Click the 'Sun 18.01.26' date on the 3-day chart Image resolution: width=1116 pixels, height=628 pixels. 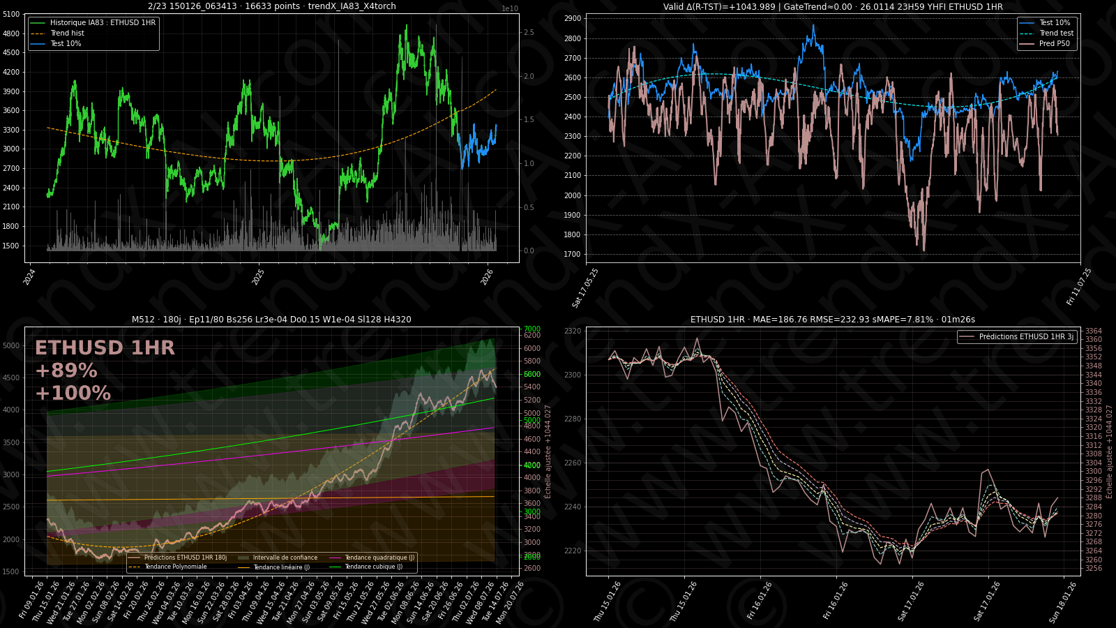pos(1064,601)
